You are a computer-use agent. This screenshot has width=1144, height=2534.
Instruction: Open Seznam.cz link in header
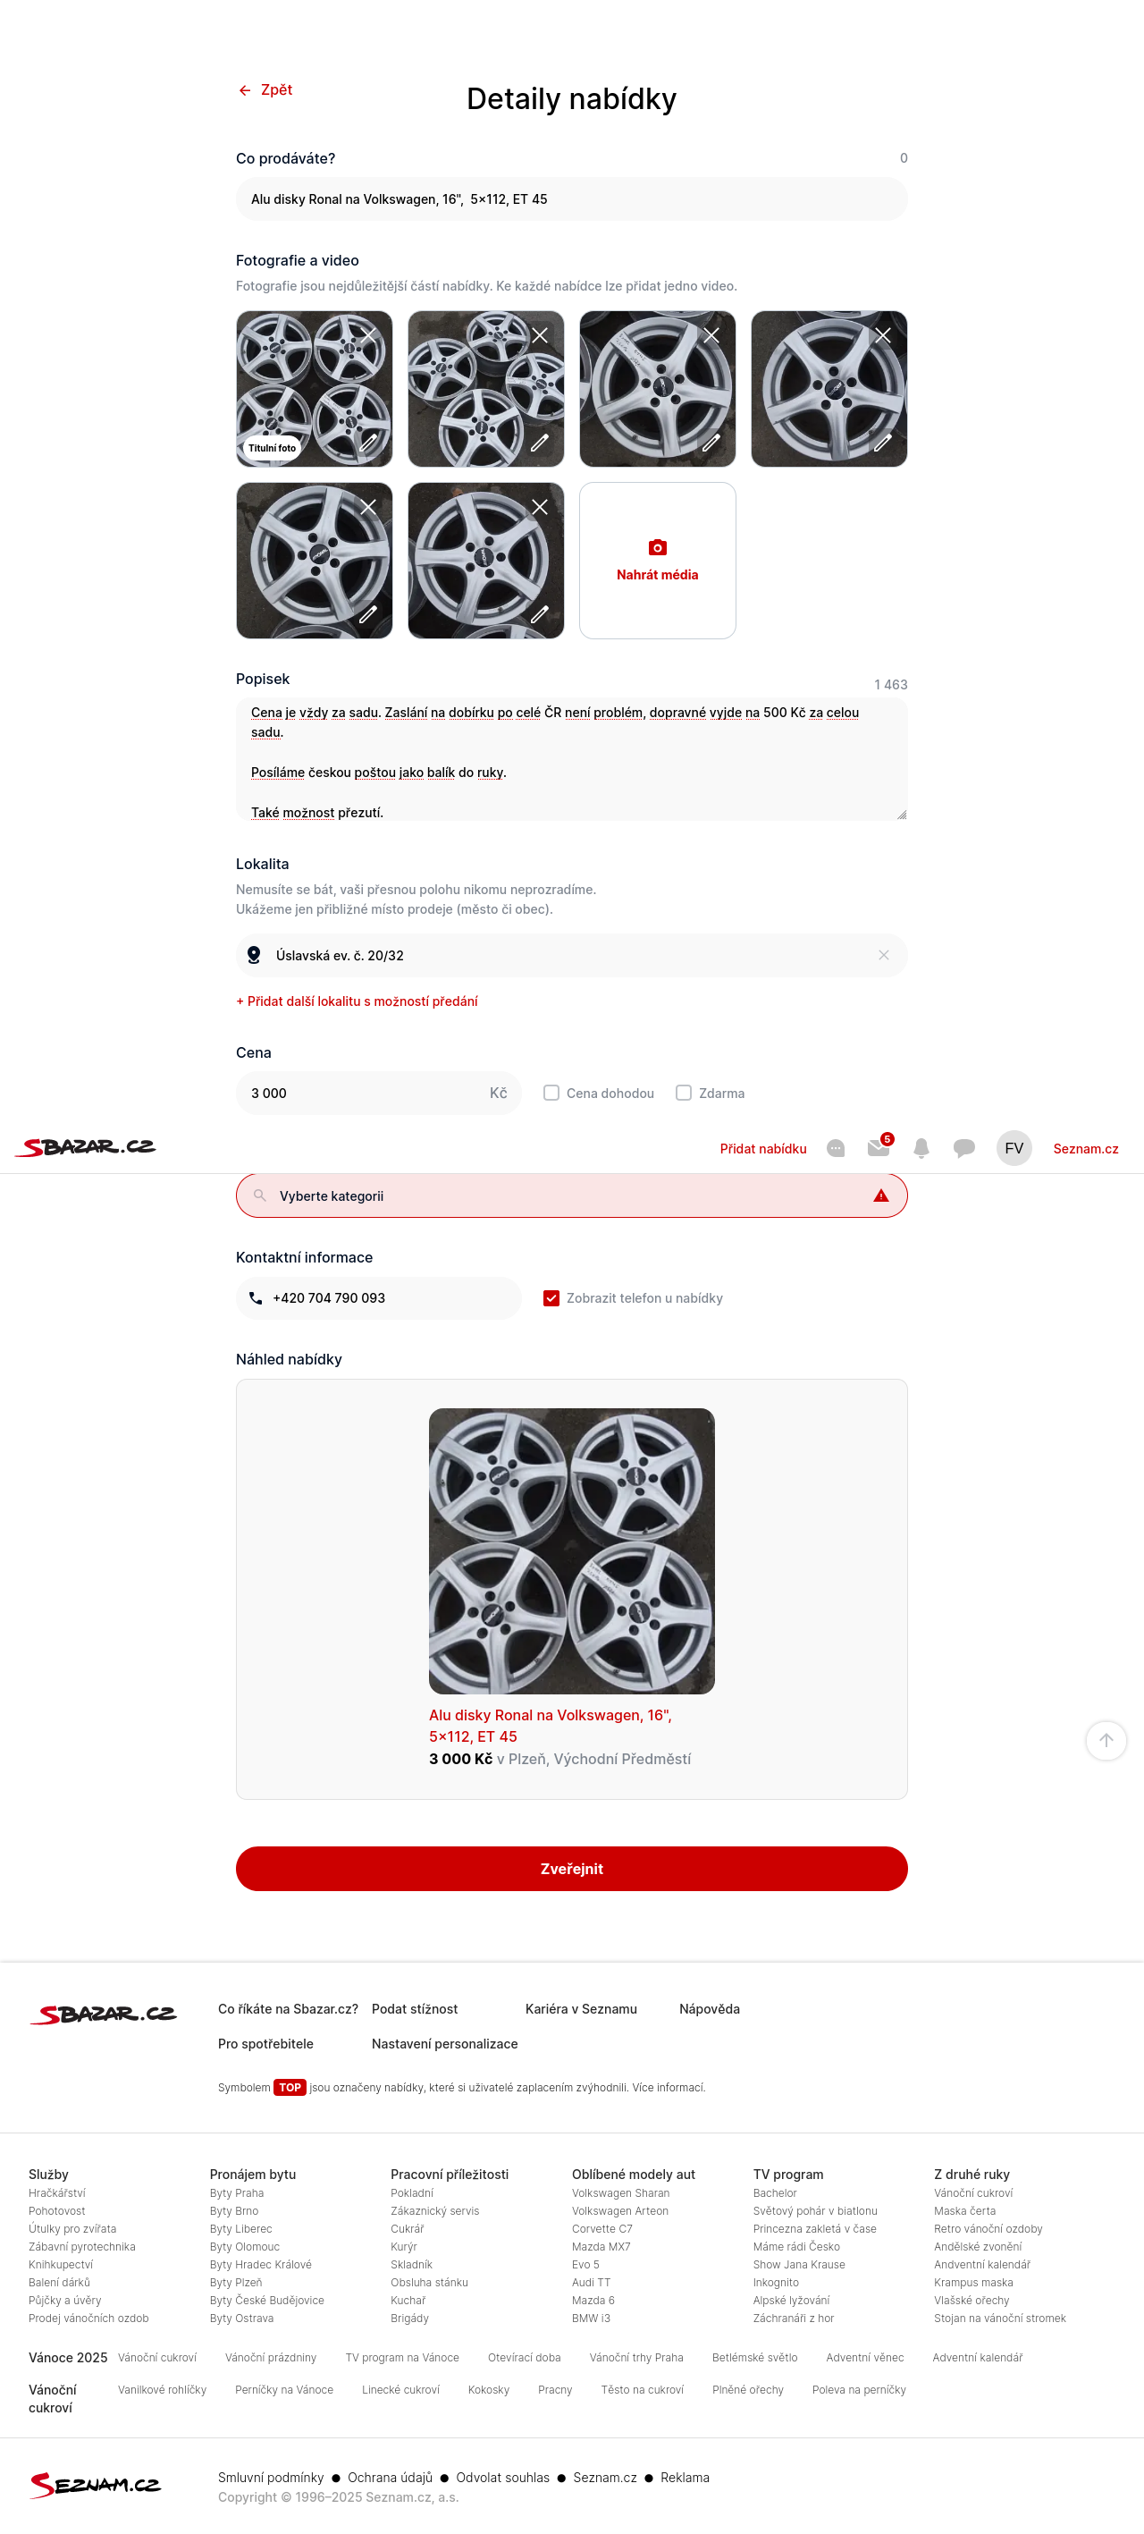pos(1085,1148)
